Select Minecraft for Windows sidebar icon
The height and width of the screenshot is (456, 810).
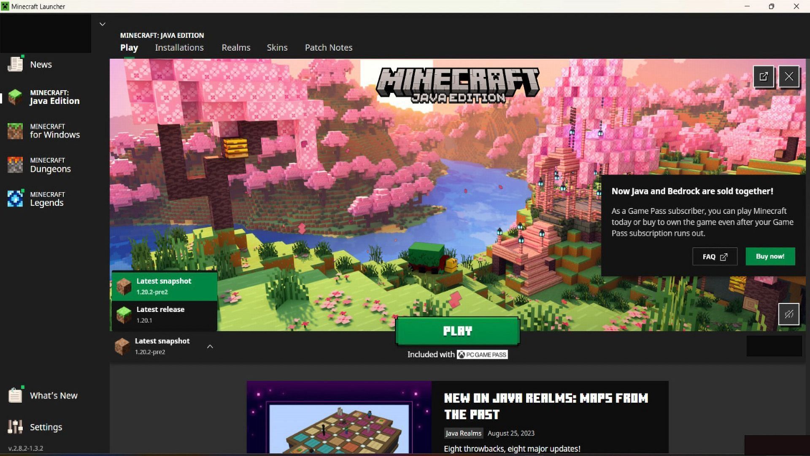pyautogui.click(x=15, y=131)
